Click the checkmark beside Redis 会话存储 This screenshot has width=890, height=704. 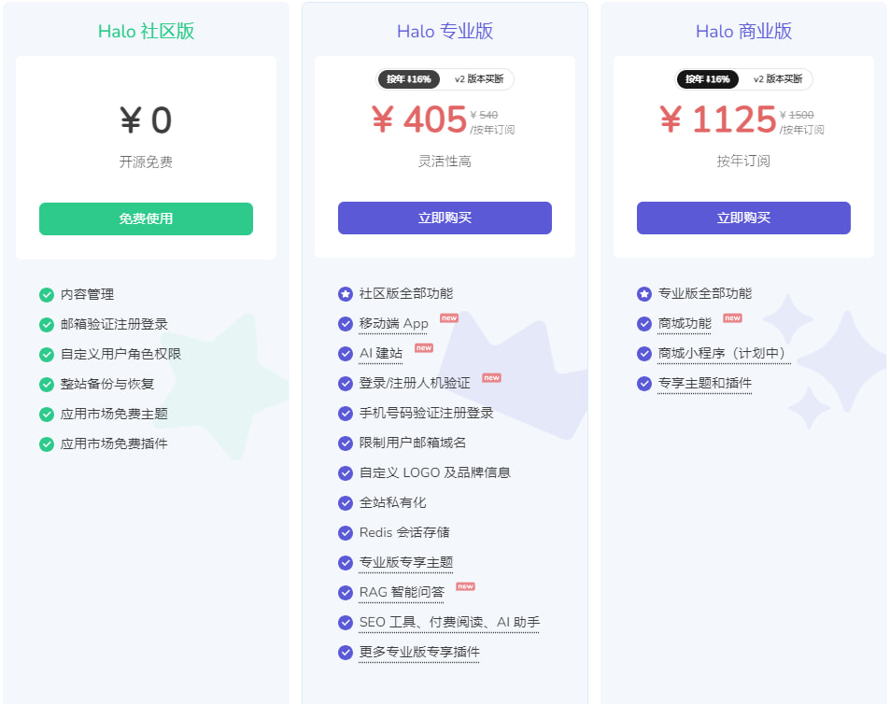[x=345, y=533]
